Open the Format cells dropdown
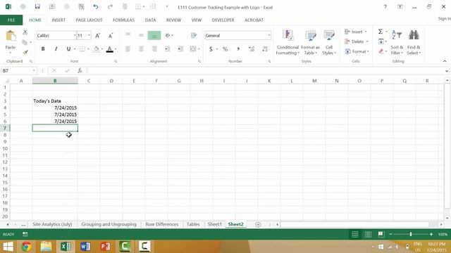This screenshot has width=451, height=253. coord(357,51)
